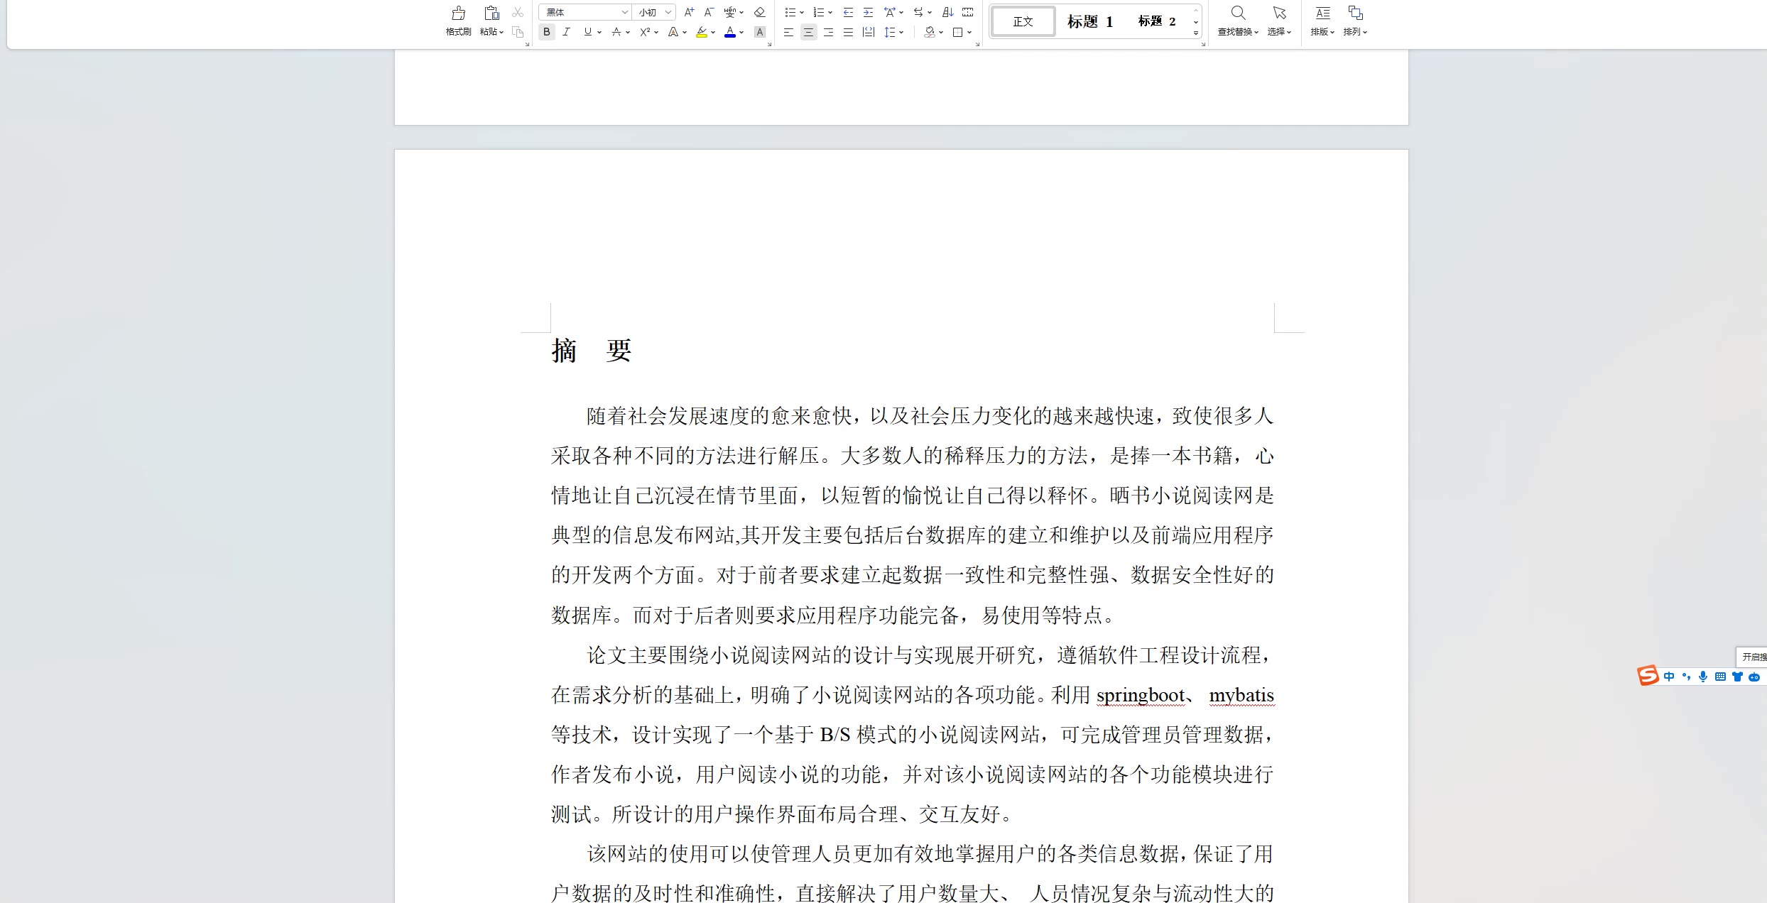This screenshot has width=1767, height=903.
Task: Toggle show/hide formatting marks icon
Action: coord(968,12)
